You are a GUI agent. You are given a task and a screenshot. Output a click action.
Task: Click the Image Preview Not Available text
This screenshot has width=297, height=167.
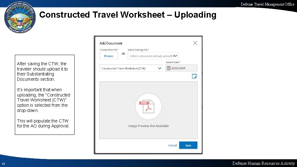click(148, 126)
